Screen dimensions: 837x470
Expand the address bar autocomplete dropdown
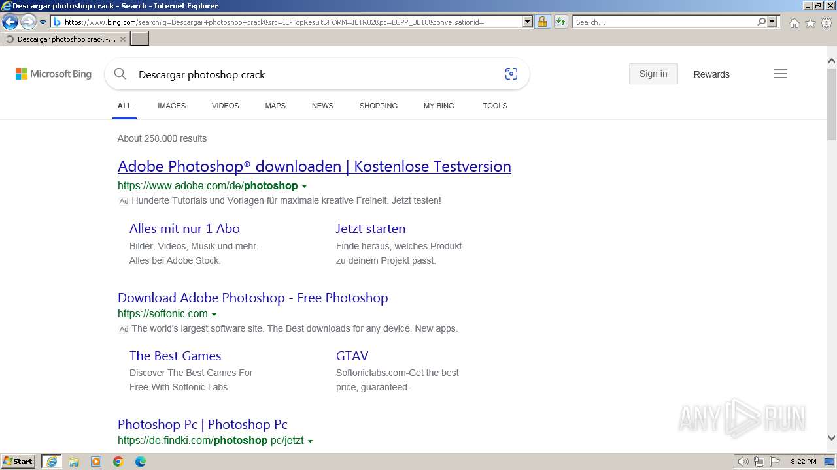(528, 22)
